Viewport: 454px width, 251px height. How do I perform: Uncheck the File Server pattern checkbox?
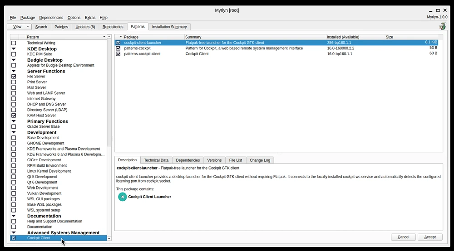click(x=14, y=77)
